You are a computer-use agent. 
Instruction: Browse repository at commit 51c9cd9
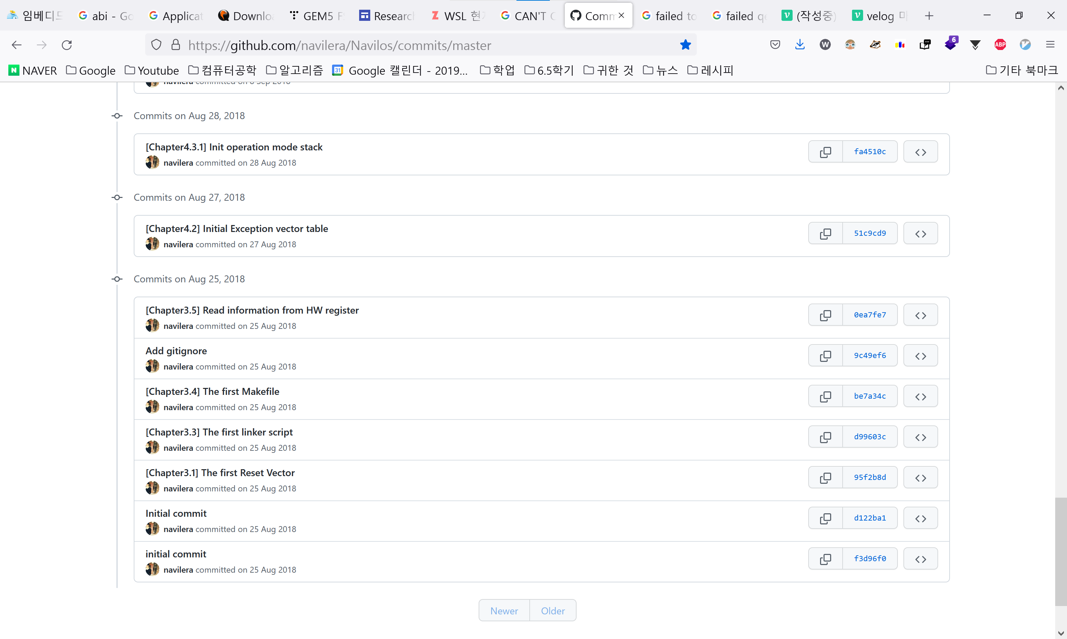[x=920, y=234]
